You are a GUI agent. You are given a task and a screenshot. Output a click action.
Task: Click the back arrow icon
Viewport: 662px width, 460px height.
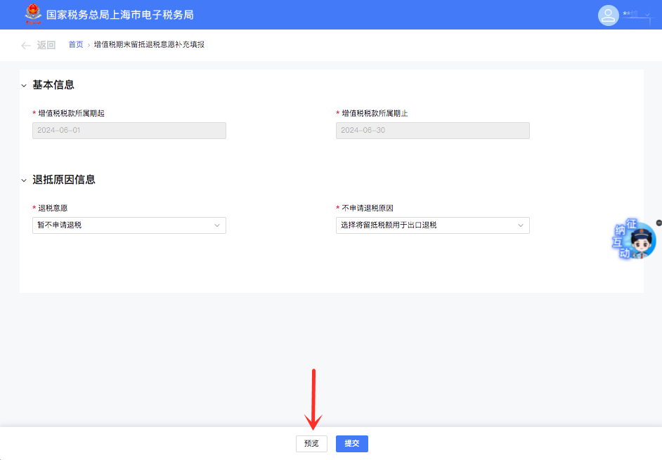pyautogui.click(x=26, y=46)
